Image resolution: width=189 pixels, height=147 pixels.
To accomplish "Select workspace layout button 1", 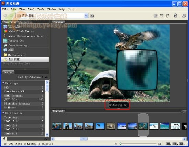I will point(168,144).
